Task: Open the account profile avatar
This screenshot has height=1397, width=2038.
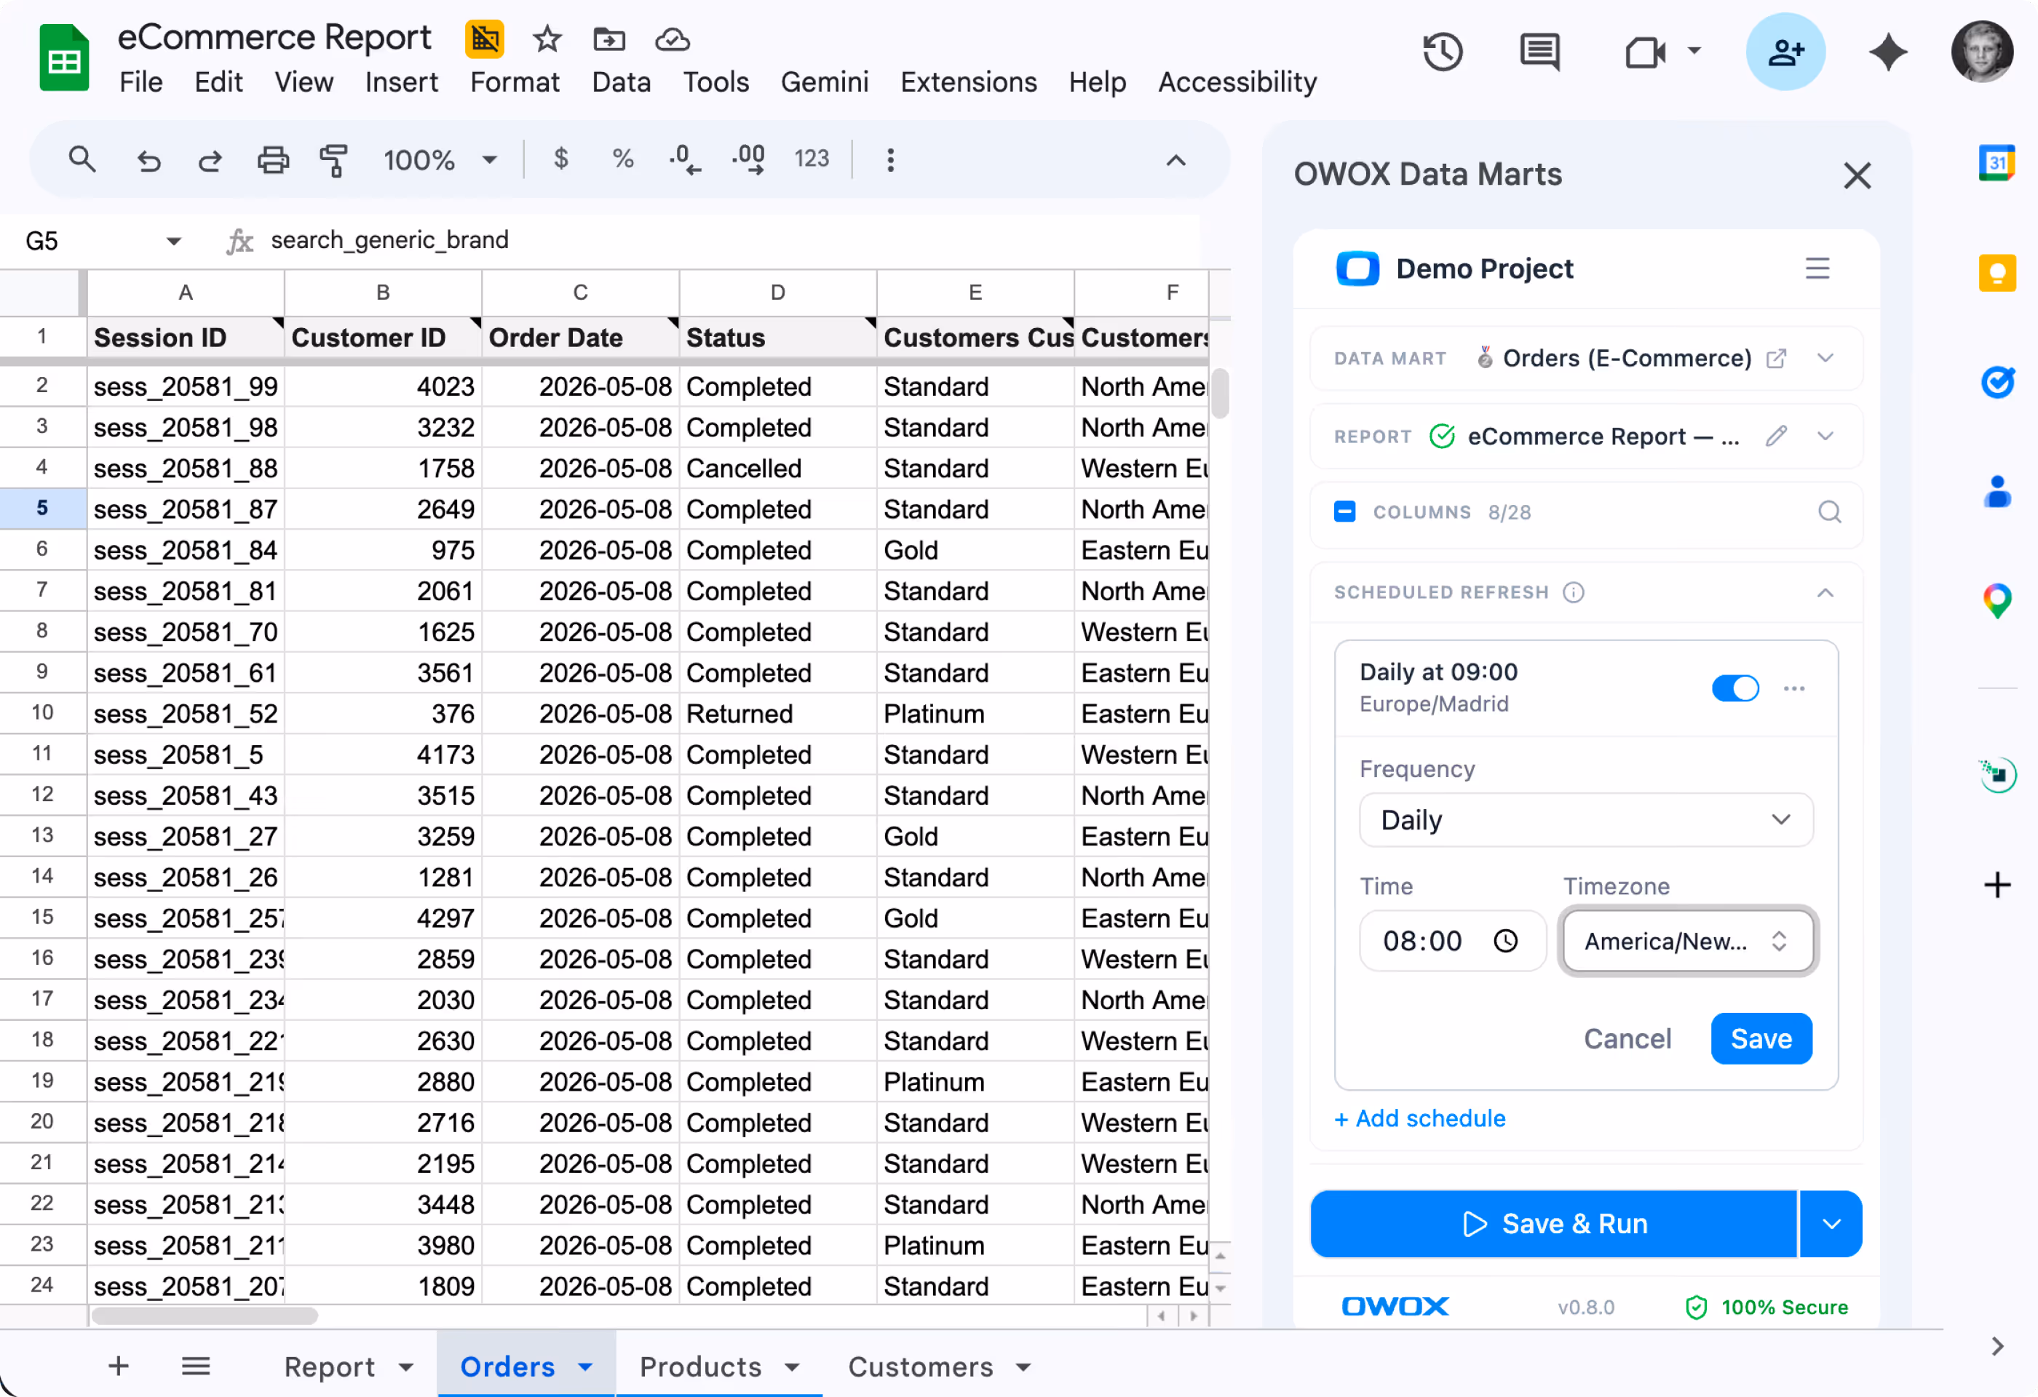Action: tap(1981, 52)
